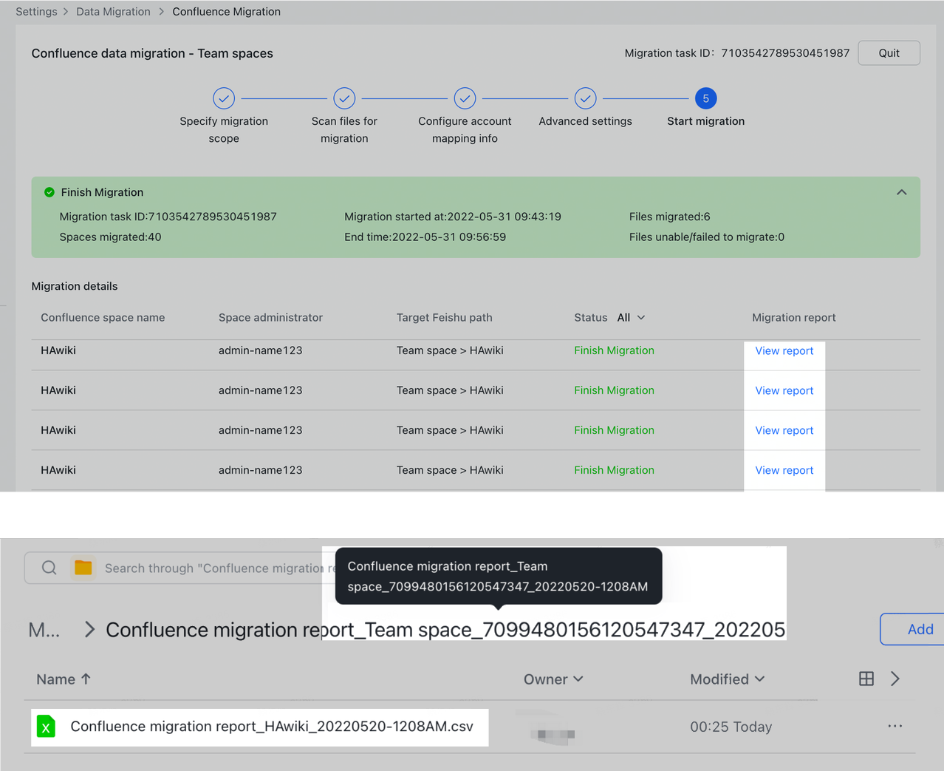Open the three-dots menu for CSV file
Screen dimensions: 944x771
coord(895,726)
